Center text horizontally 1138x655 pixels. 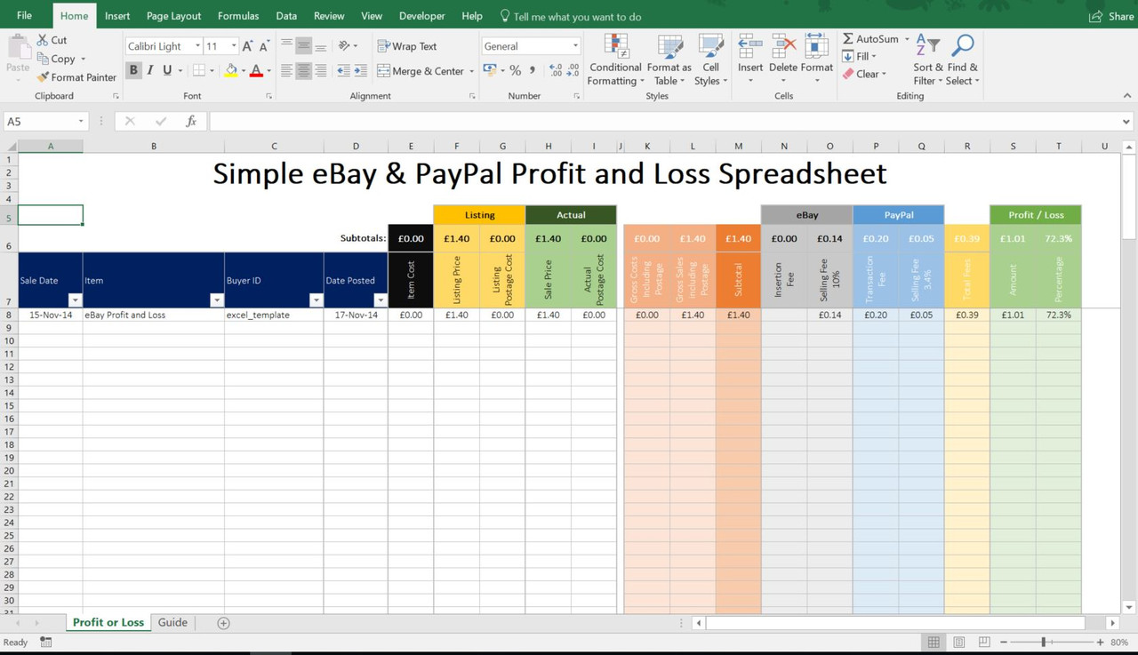pos(303,70)
